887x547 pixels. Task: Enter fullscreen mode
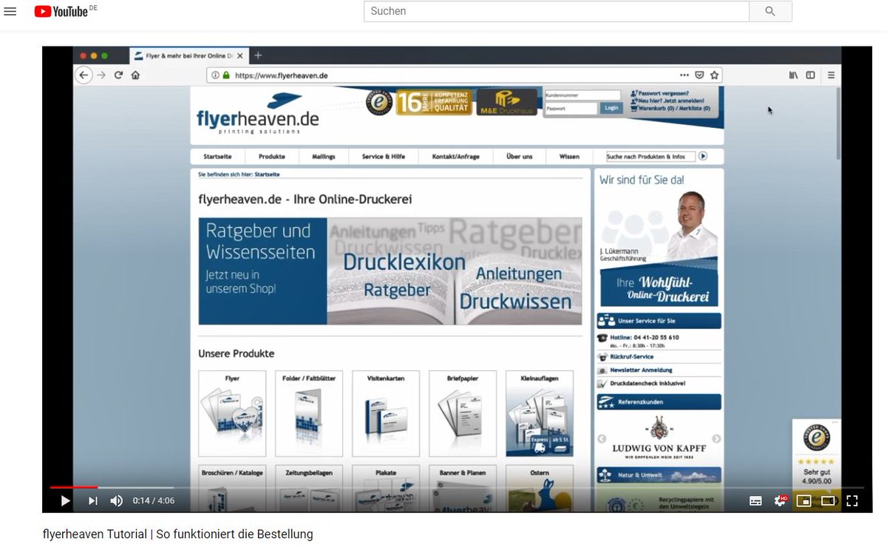coord(852,500)
